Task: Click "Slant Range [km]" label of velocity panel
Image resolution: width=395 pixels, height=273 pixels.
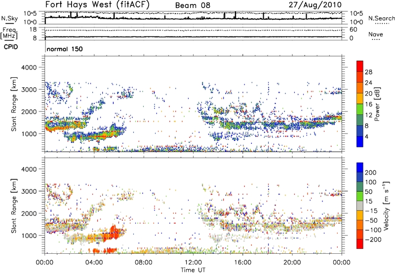Action: pos(14,206)
